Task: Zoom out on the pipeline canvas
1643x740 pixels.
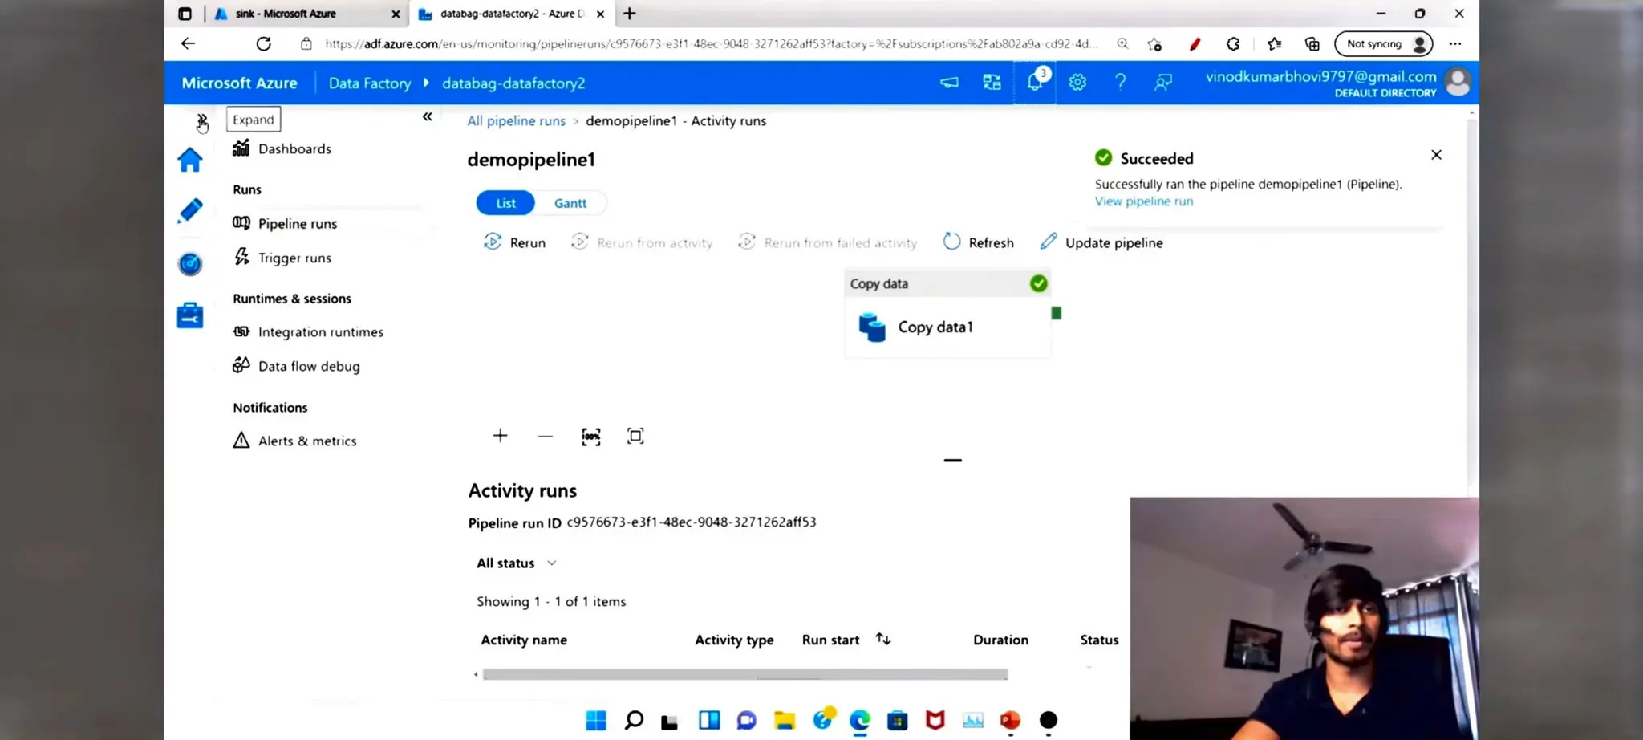Action: (x=546, y=436)
